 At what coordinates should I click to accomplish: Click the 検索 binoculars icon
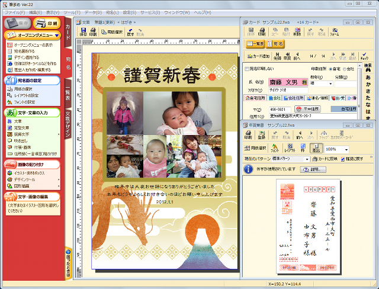tap(368, 68)
